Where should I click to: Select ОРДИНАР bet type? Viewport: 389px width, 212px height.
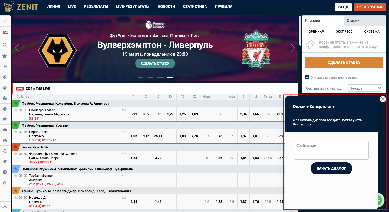click(x=316, y=31)
